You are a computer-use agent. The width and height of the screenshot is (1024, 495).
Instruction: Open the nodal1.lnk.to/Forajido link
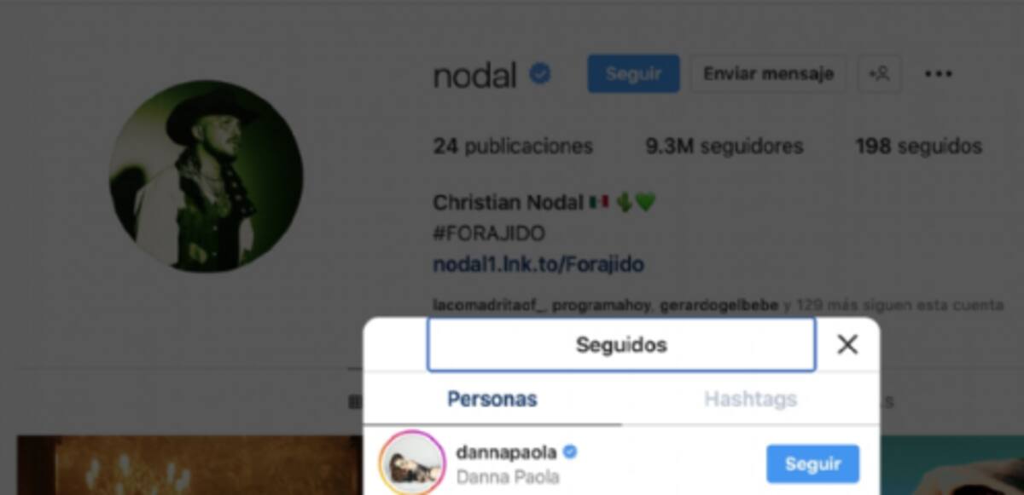pos(538,264)
